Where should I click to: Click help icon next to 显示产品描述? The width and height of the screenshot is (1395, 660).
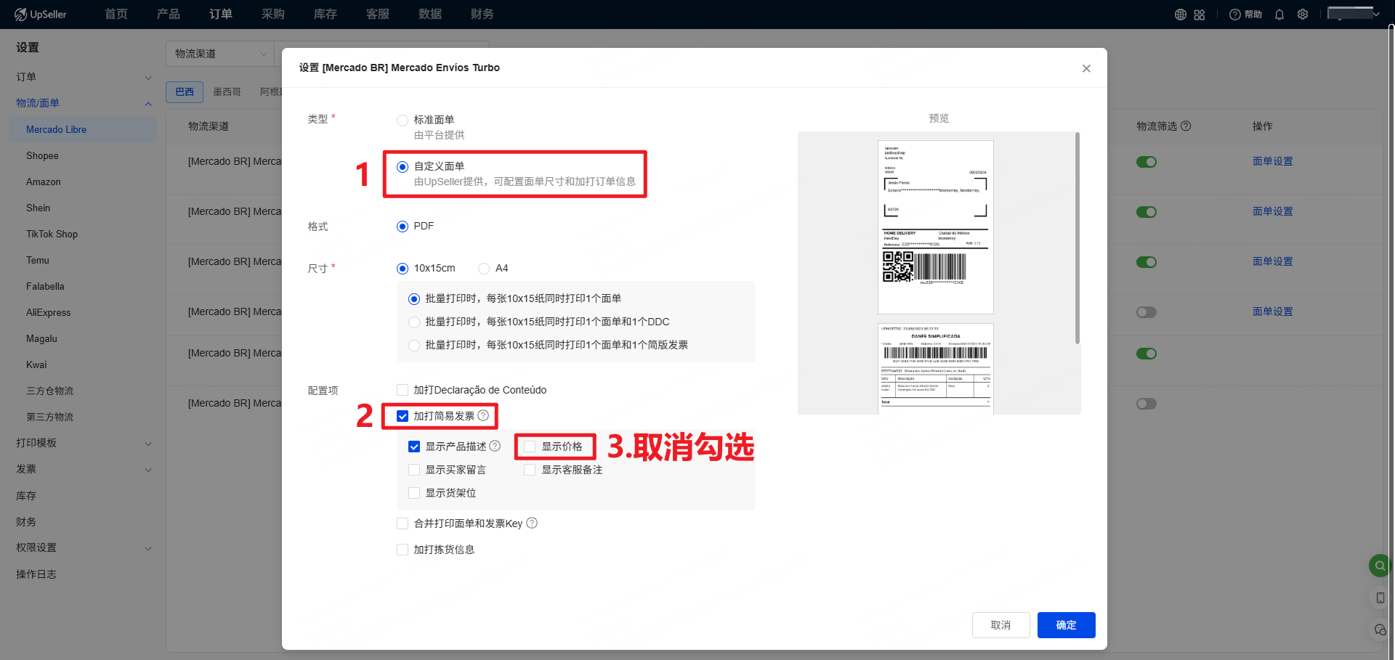[x=495, y=447]
